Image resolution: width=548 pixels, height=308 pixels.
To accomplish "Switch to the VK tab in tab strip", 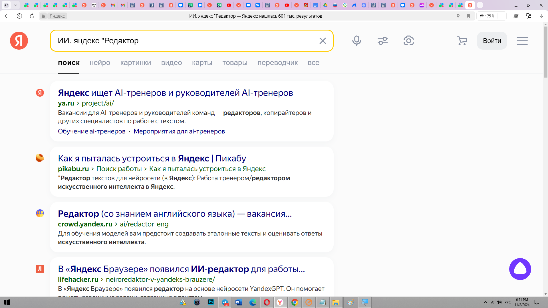I will tap(258, 5).
